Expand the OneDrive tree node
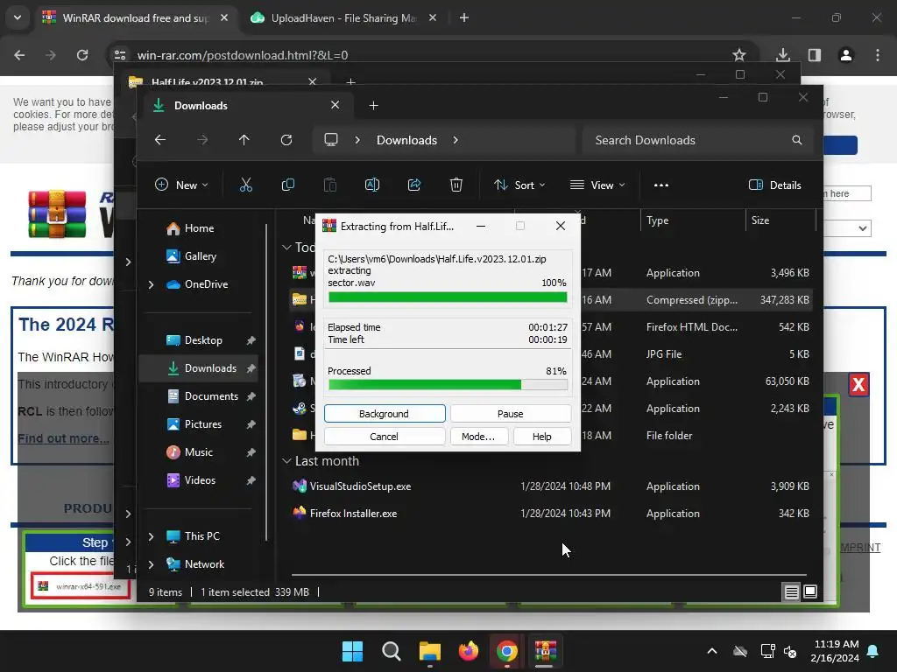The width and height of the screenshot is (897, 672). [x=151, y=284]
